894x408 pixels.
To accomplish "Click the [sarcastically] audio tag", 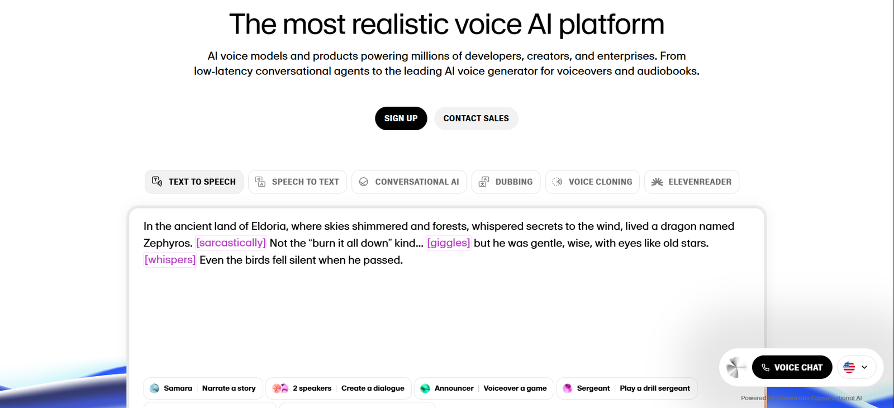I will pos(231,243).
